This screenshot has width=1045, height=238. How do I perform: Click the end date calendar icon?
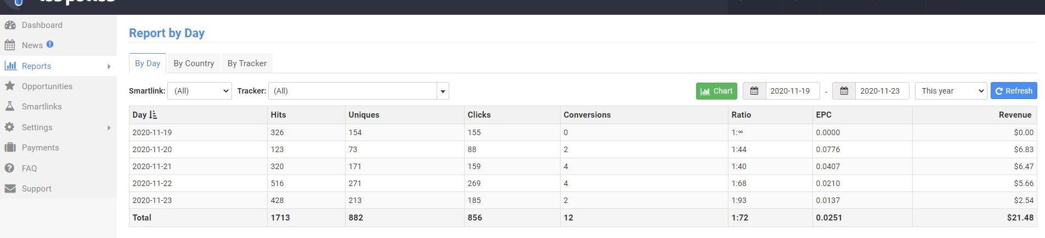pyautogui.click(x=844, y=91)
